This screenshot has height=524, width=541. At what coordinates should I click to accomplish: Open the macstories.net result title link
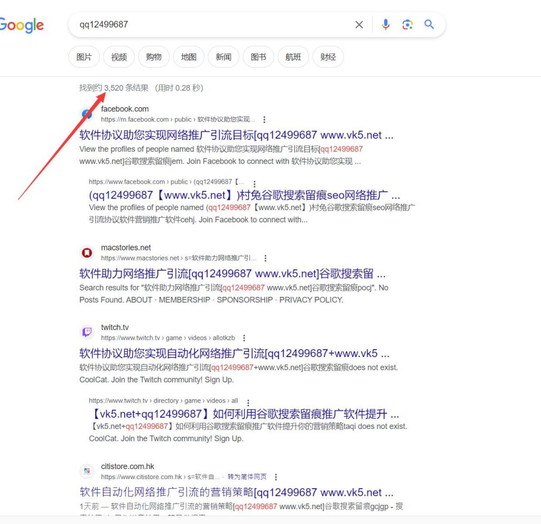232,274
